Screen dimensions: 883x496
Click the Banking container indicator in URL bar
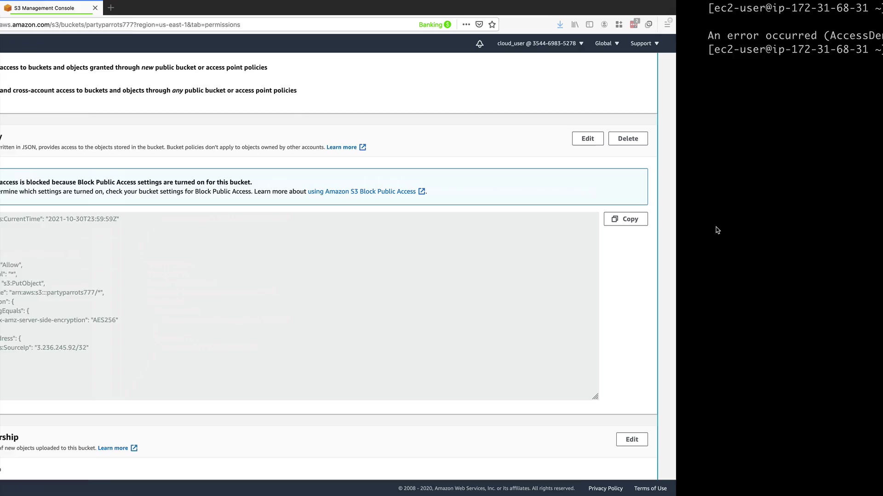click(435, 25)
